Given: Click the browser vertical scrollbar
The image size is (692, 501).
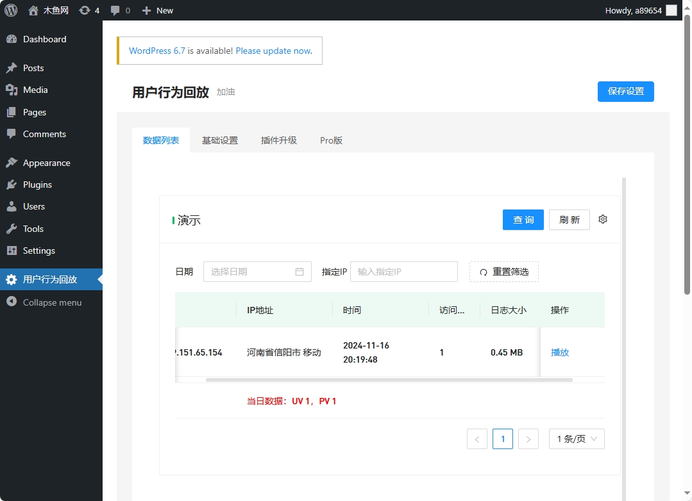Looking at the screenshot, I should click(687, 154).
